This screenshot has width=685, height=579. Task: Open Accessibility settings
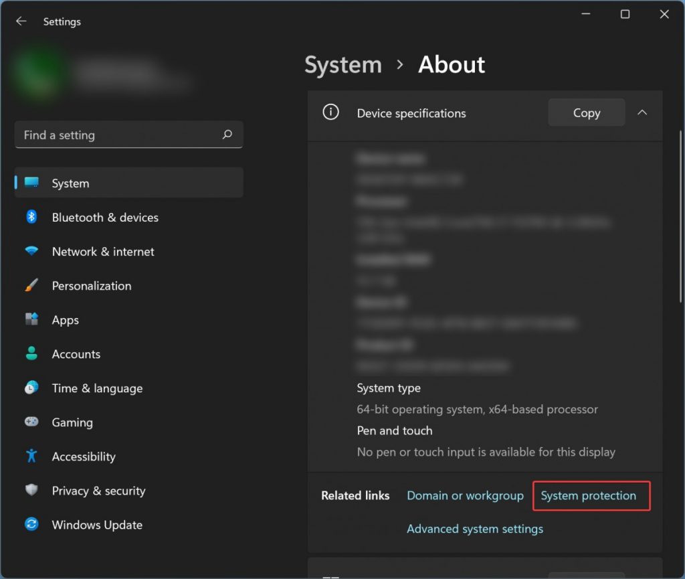point(129,457)
